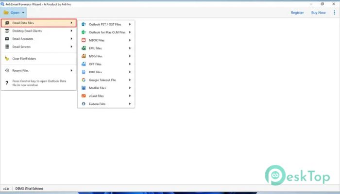The image size is (340, 194).
Task: Expand MBOX Files submenu arrow
Action: [130, 40]
